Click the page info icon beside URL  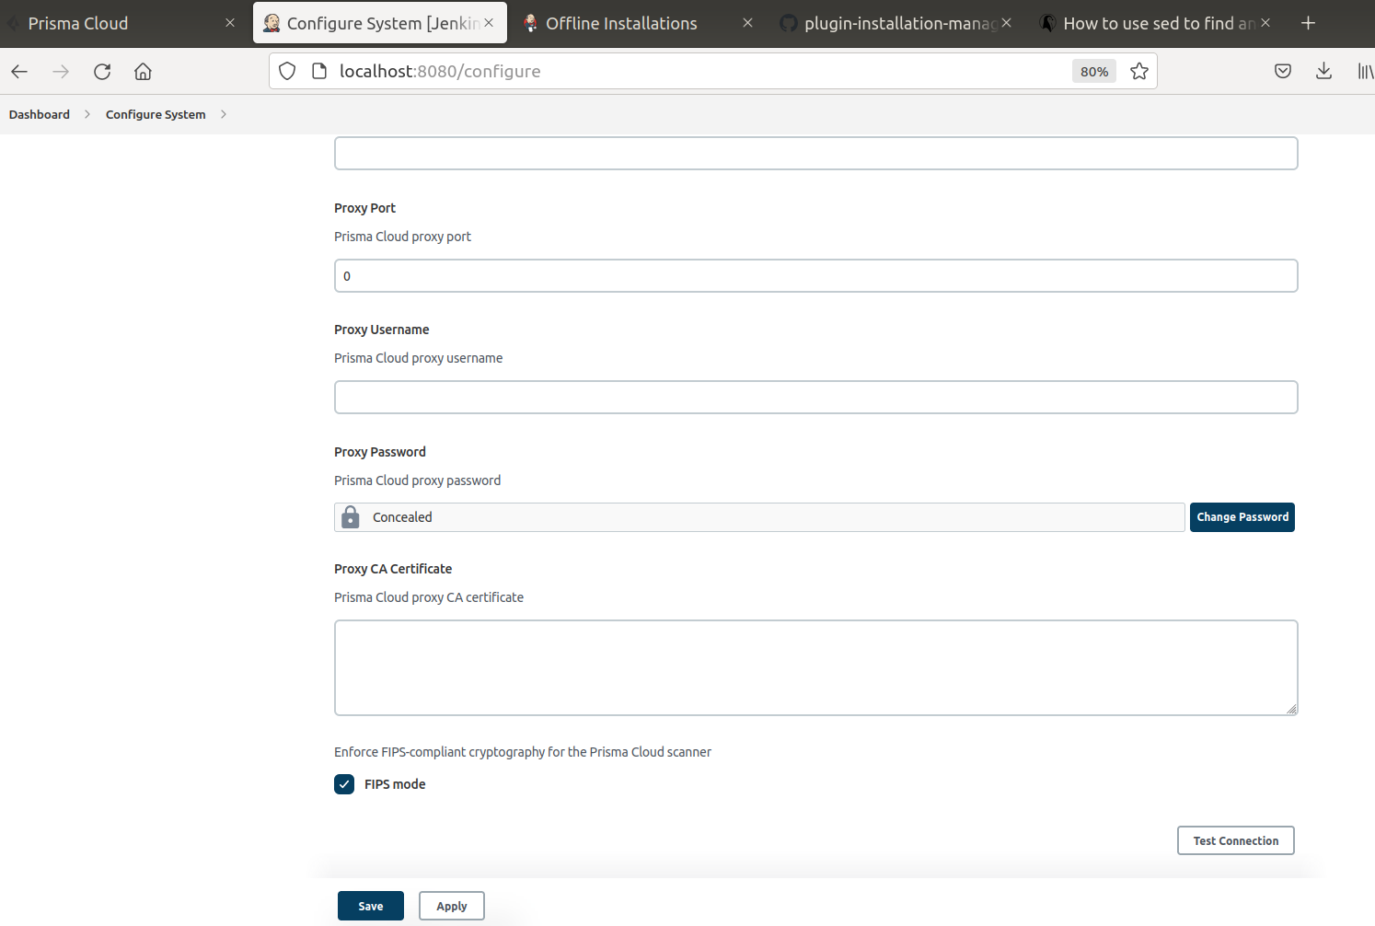click(319, 71)
